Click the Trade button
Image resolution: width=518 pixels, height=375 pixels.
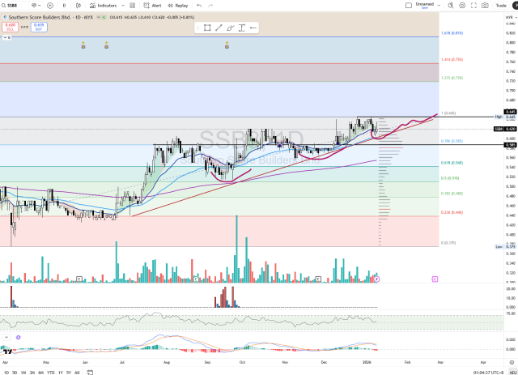[501, 6]
